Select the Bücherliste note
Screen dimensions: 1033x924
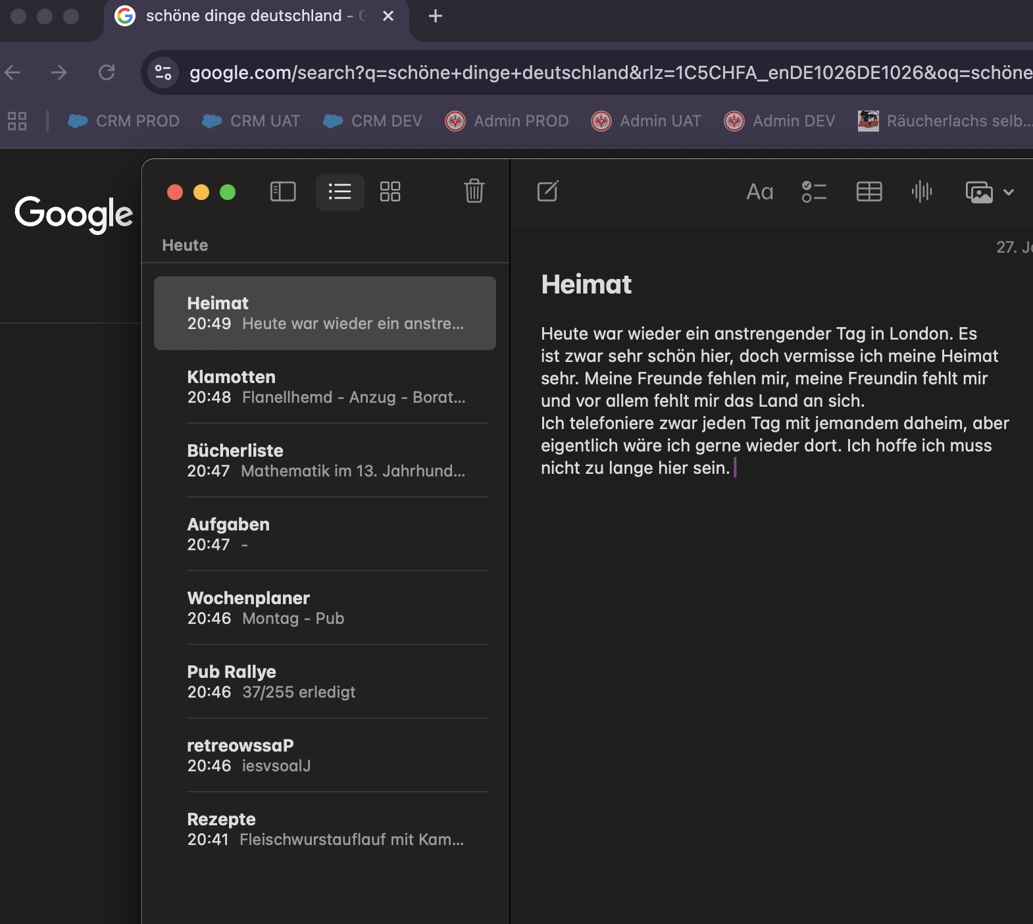(325, 461)
